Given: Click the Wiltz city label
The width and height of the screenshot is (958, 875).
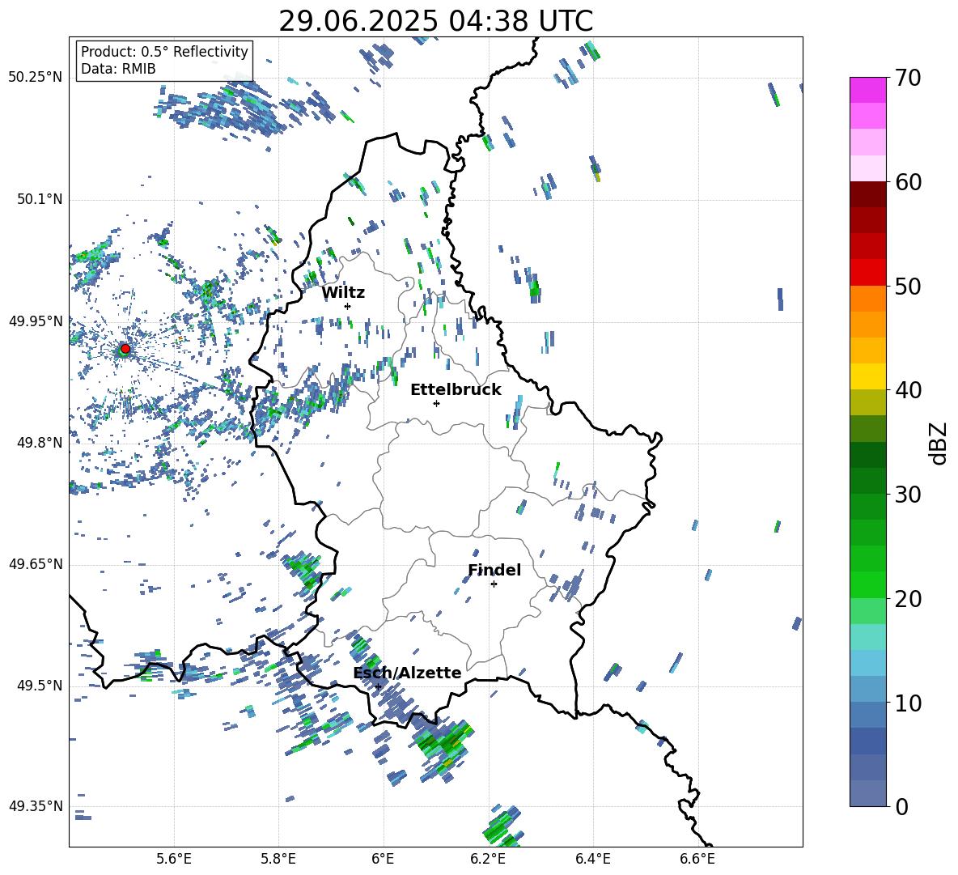Looking at the screenshot, I should tap(343, 293).
